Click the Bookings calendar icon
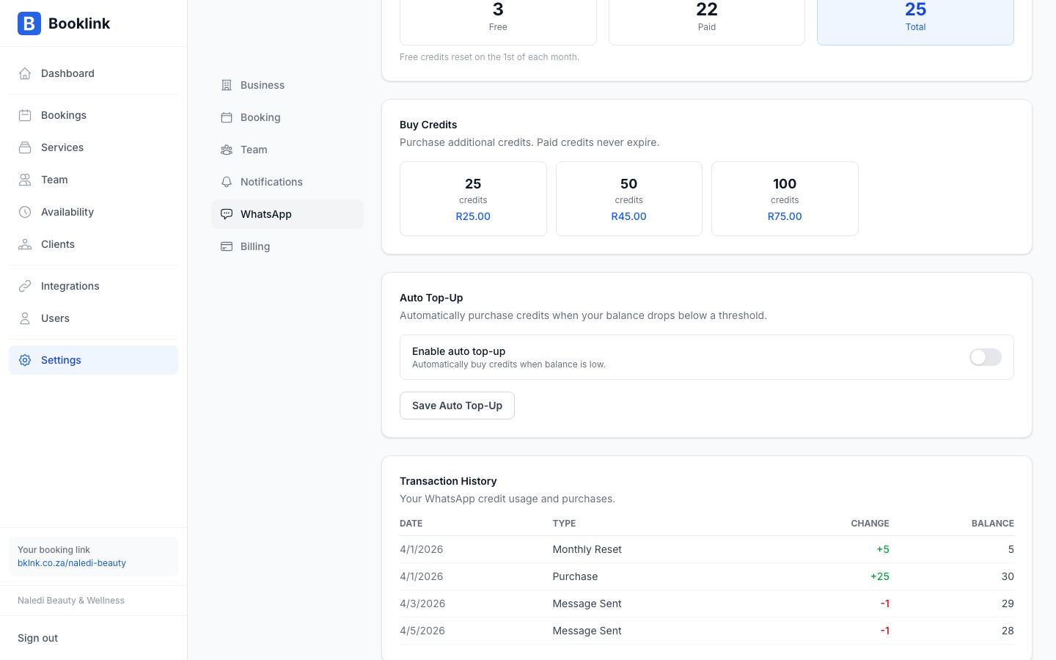This screenshot has width=1056, height=660. [25, 115]
